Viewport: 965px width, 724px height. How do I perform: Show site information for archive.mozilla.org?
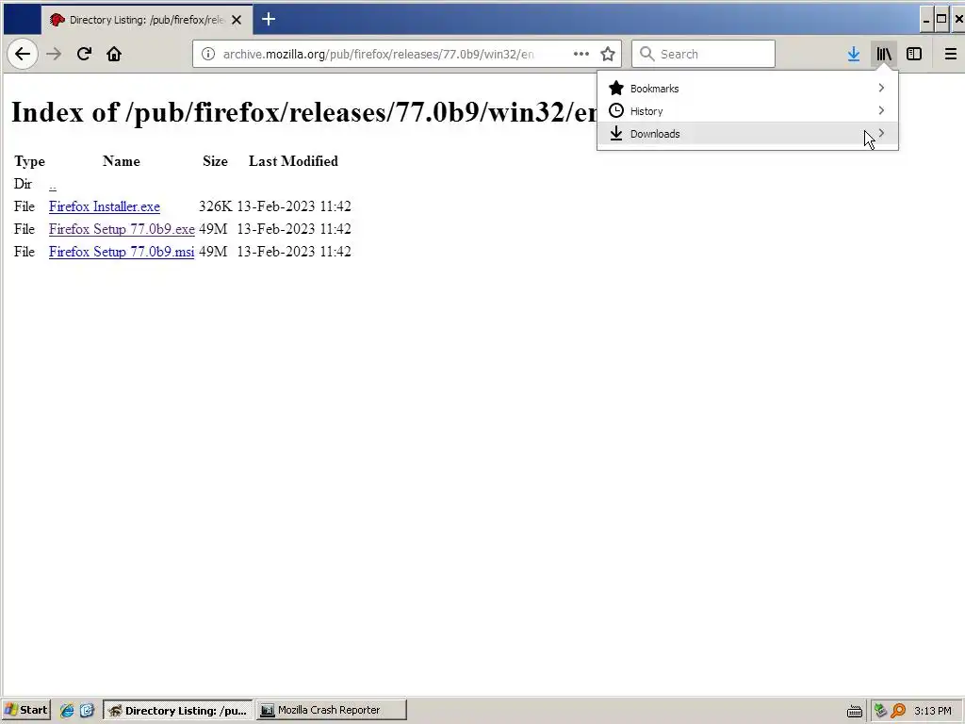[208, 54]
